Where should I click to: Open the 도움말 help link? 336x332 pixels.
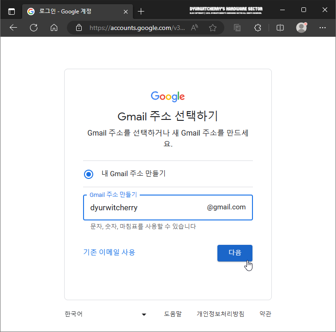pos(173,314)
